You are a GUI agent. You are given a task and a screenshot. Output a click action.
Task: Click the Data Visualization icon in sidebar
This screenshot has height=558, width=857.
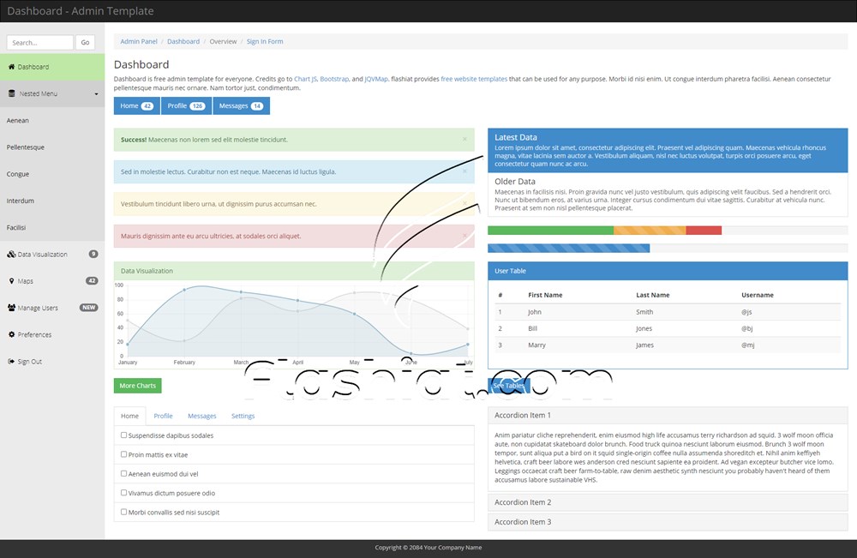click(11, 254)
